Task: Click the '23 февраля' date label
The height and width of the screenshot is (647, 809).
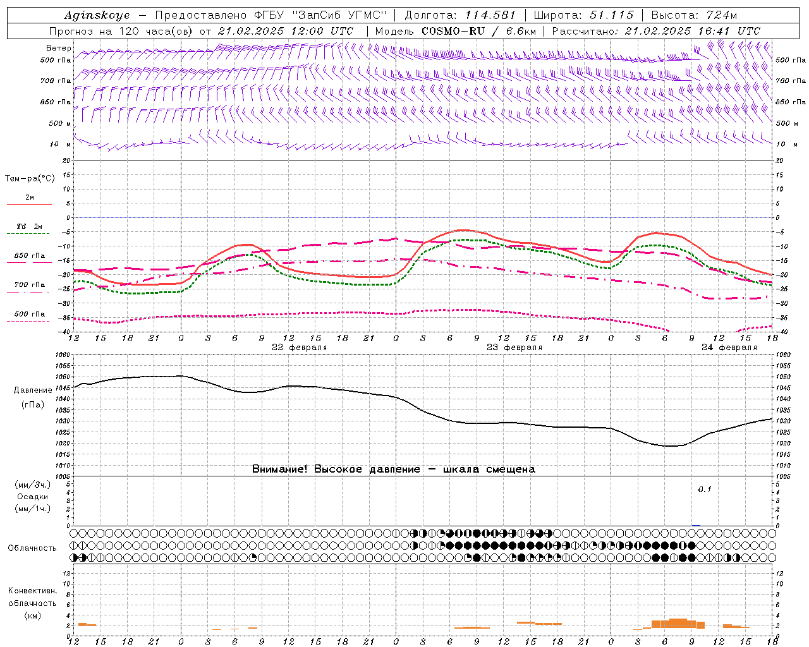Action: [x=514, y=348]
